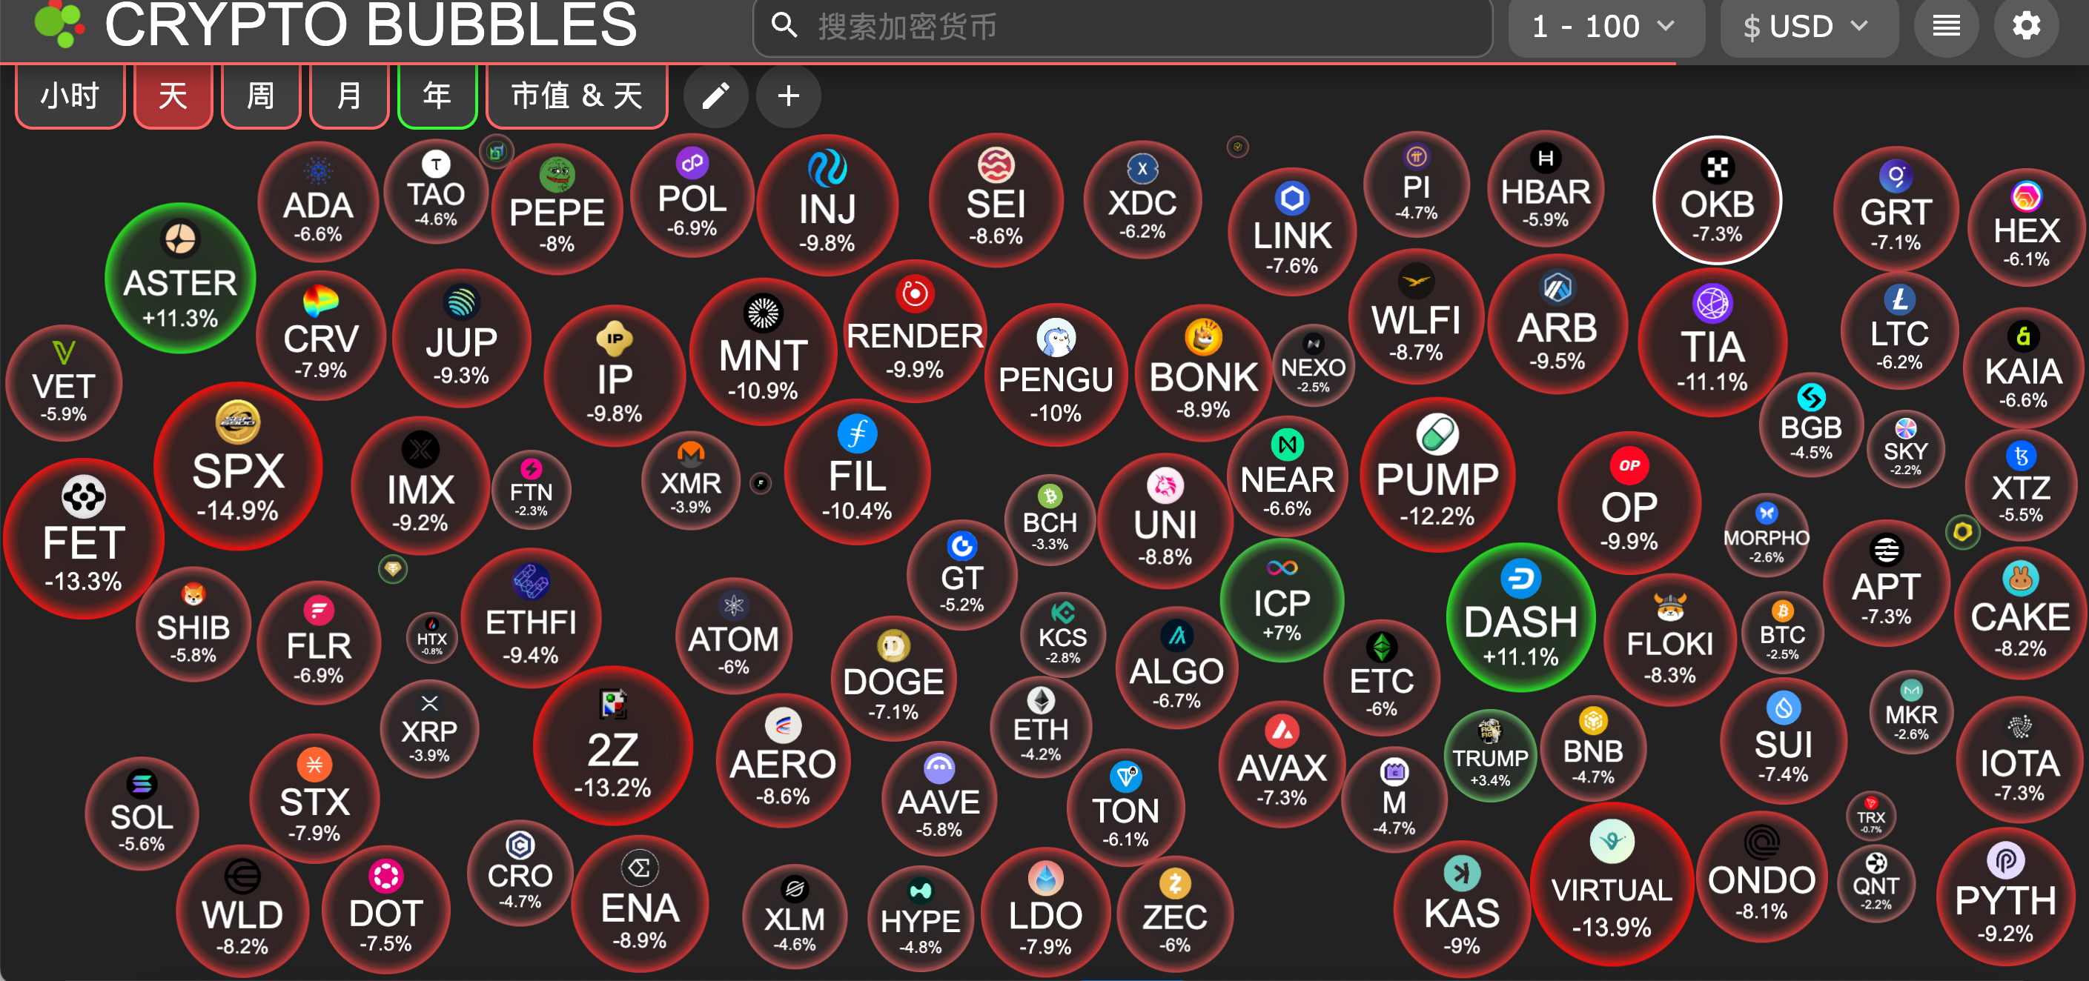Click the pencil edit chart icon

point(715,96)
